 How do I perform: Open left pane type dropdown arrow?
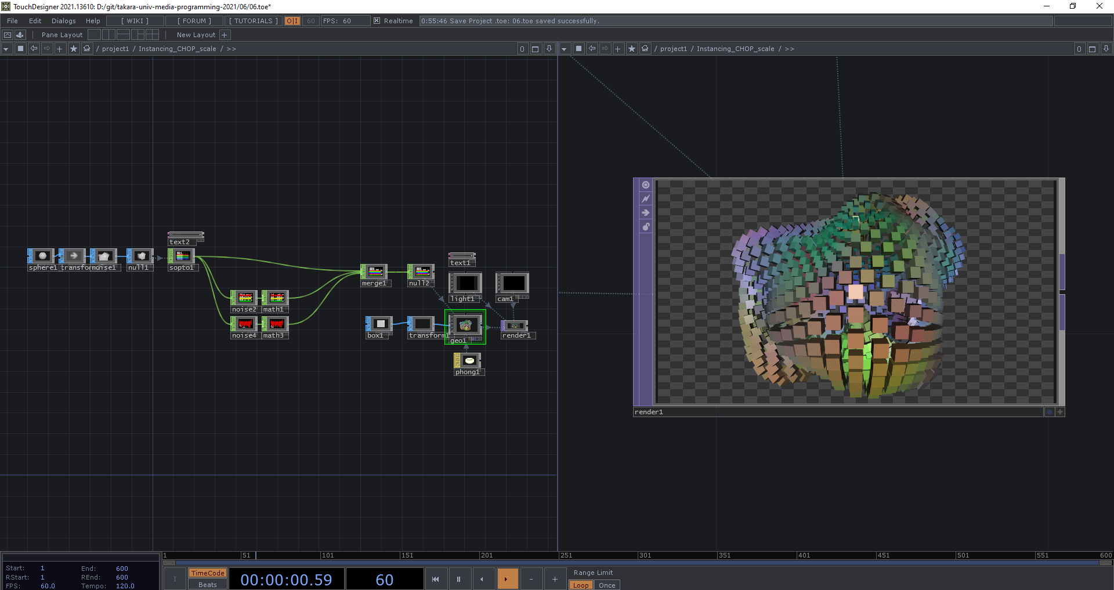pyautogui.click(x=6, y=49)
